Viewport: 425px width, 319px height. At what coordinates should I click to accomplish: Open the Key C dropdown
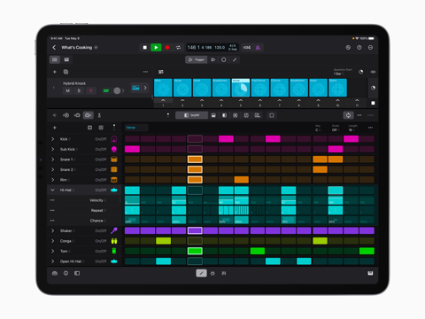tap(318, 128)
